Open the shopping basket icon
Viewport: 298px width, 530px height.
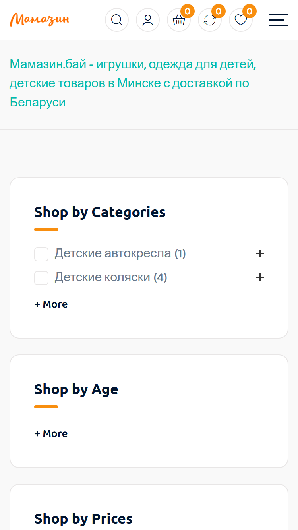pyautogui.click(x=179, y=20)
